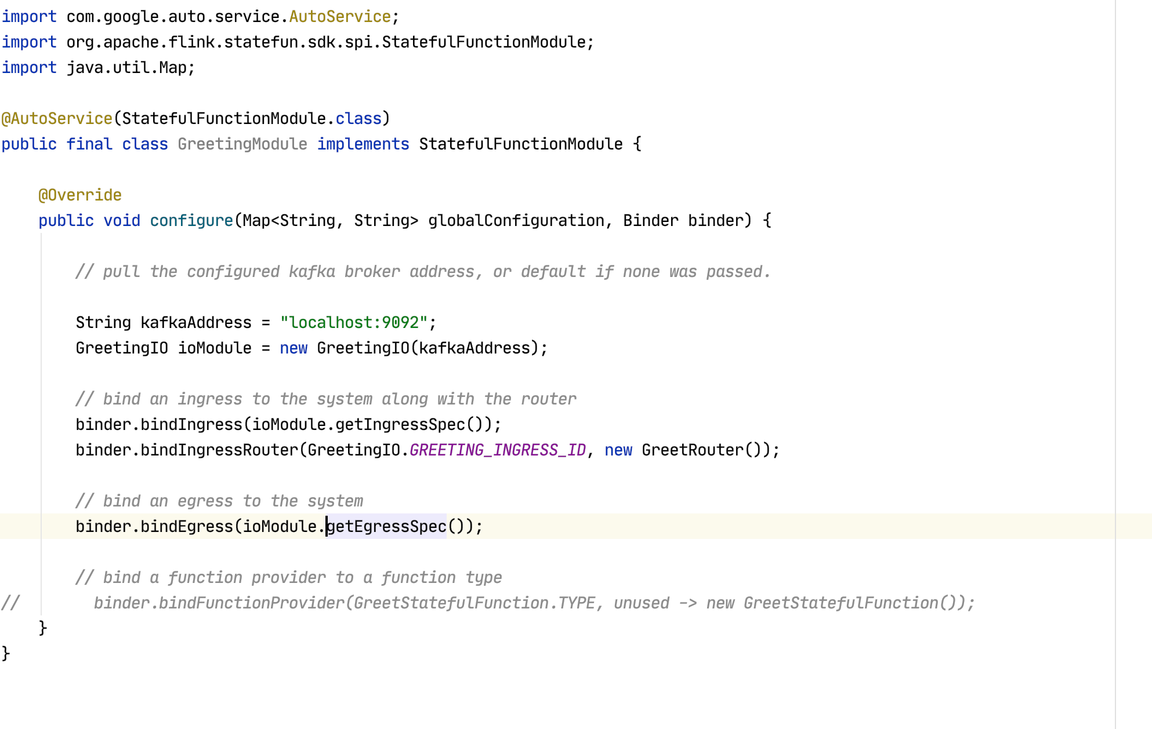1152x729 pixels.
Task: Click the globalConfiguration parameter
Action: point(516,221)
